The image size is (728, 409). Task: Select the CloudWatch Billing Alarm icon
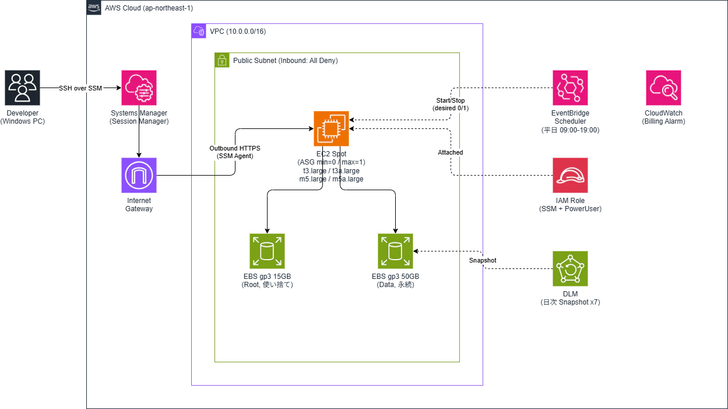coord(663,88)
